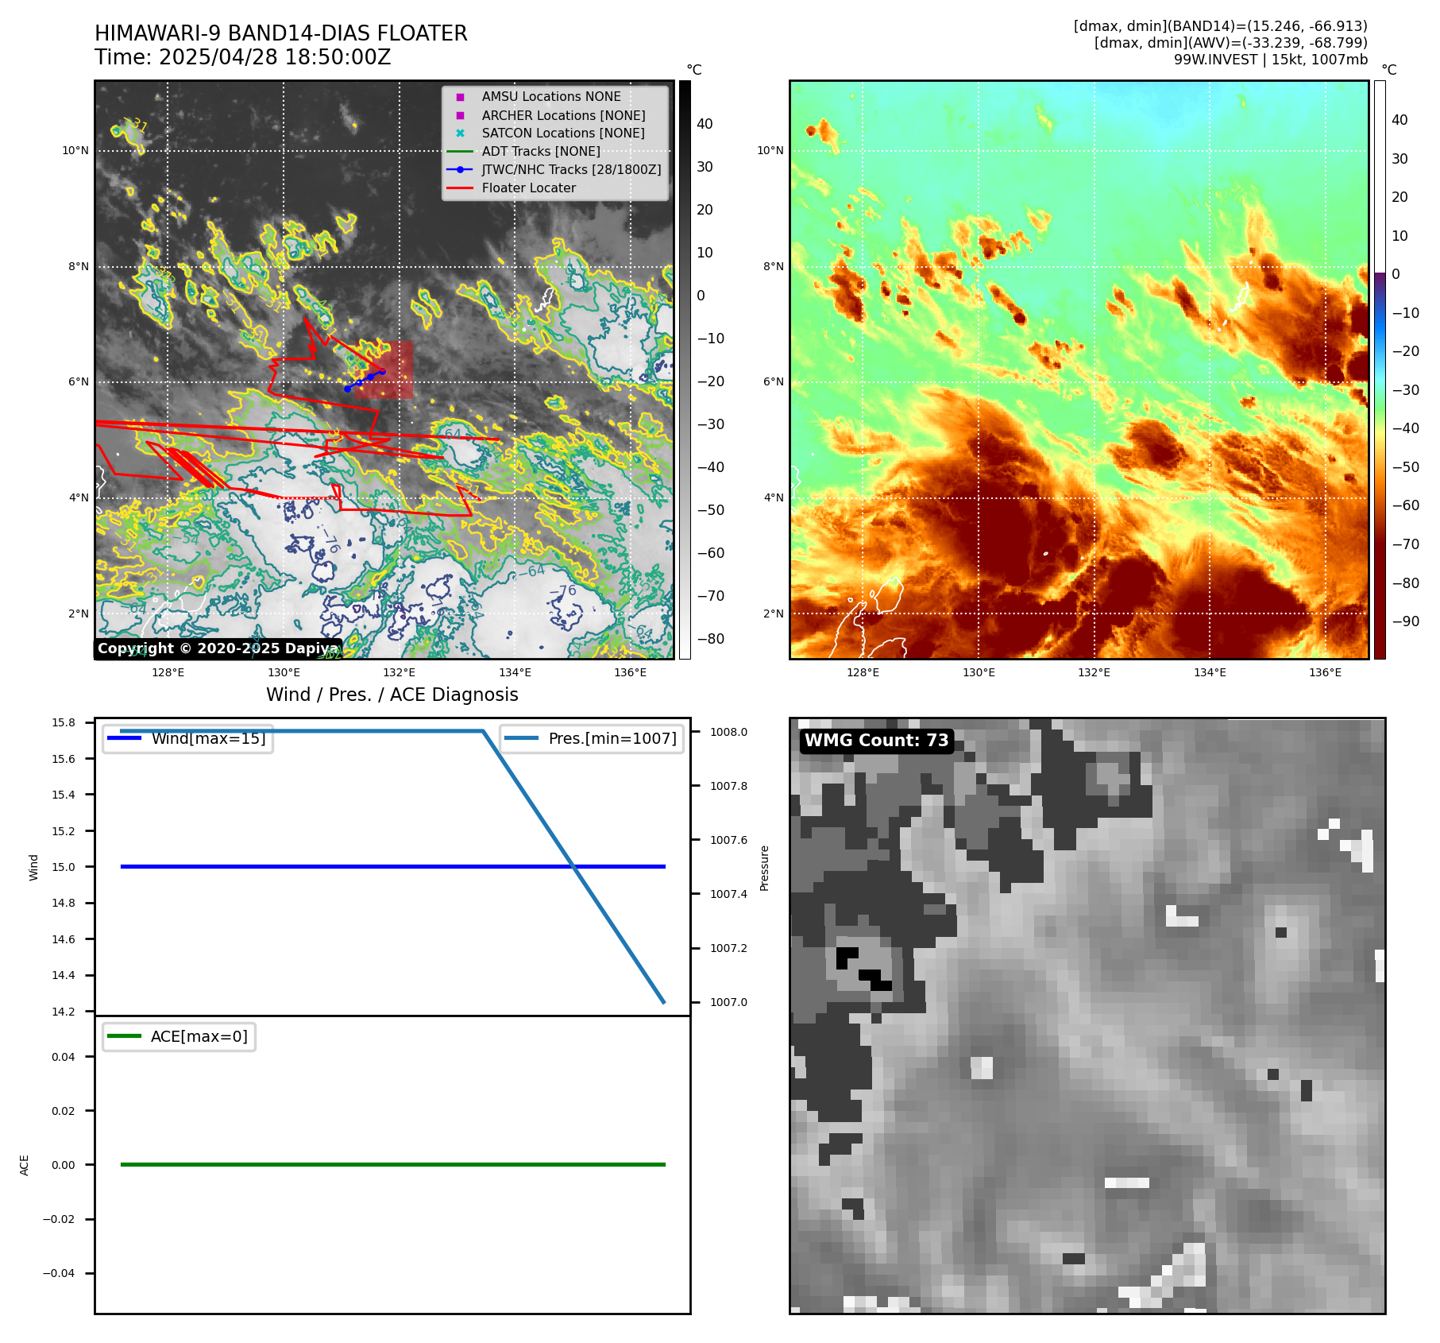Viewport: 1440px width, 1343px height.
Task: Click the 15.8 wind axis tick
Action: 64,722
